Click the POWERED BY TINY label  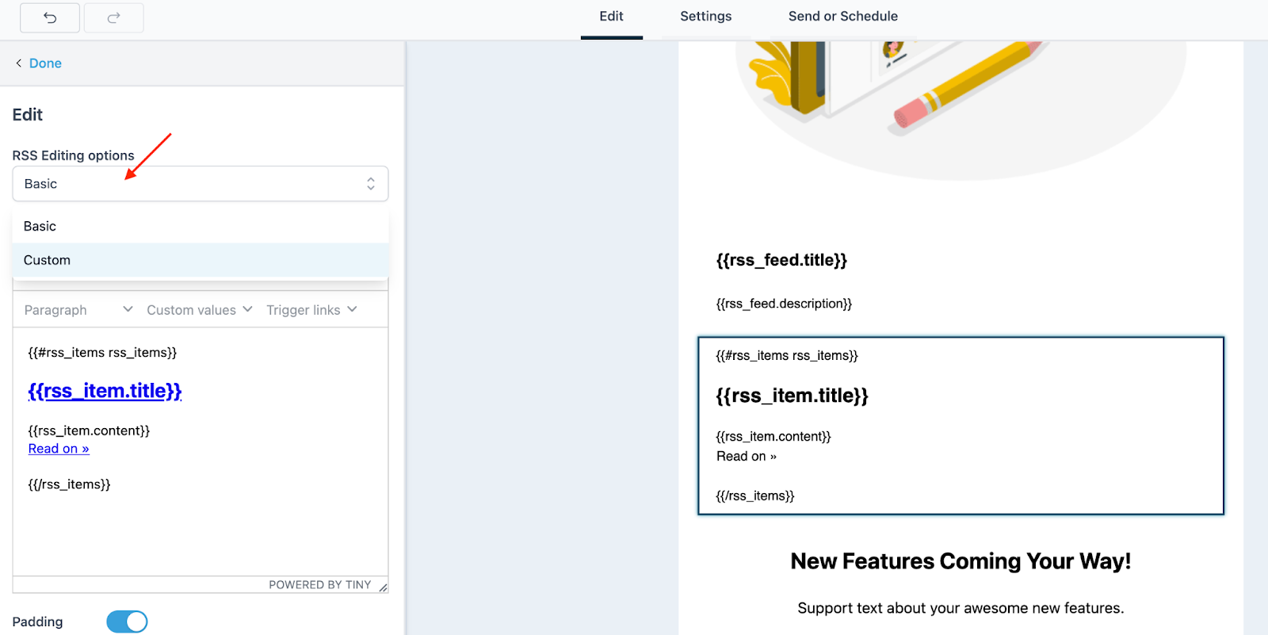[x=319, y=585]
